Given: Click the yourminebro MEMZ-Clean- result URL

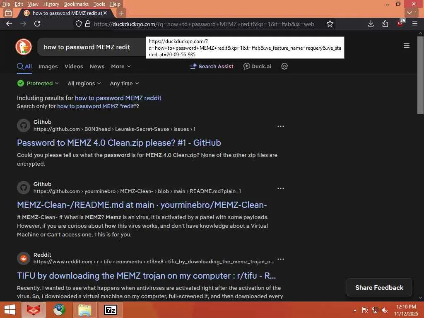Looking at the screenshot, I should 137,191.
